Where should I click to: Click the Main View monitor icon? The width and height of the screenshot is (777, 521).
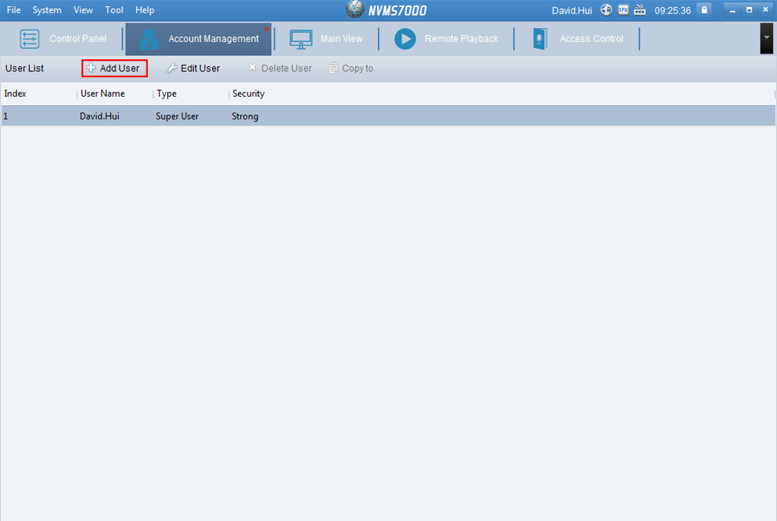coord(301,39)
